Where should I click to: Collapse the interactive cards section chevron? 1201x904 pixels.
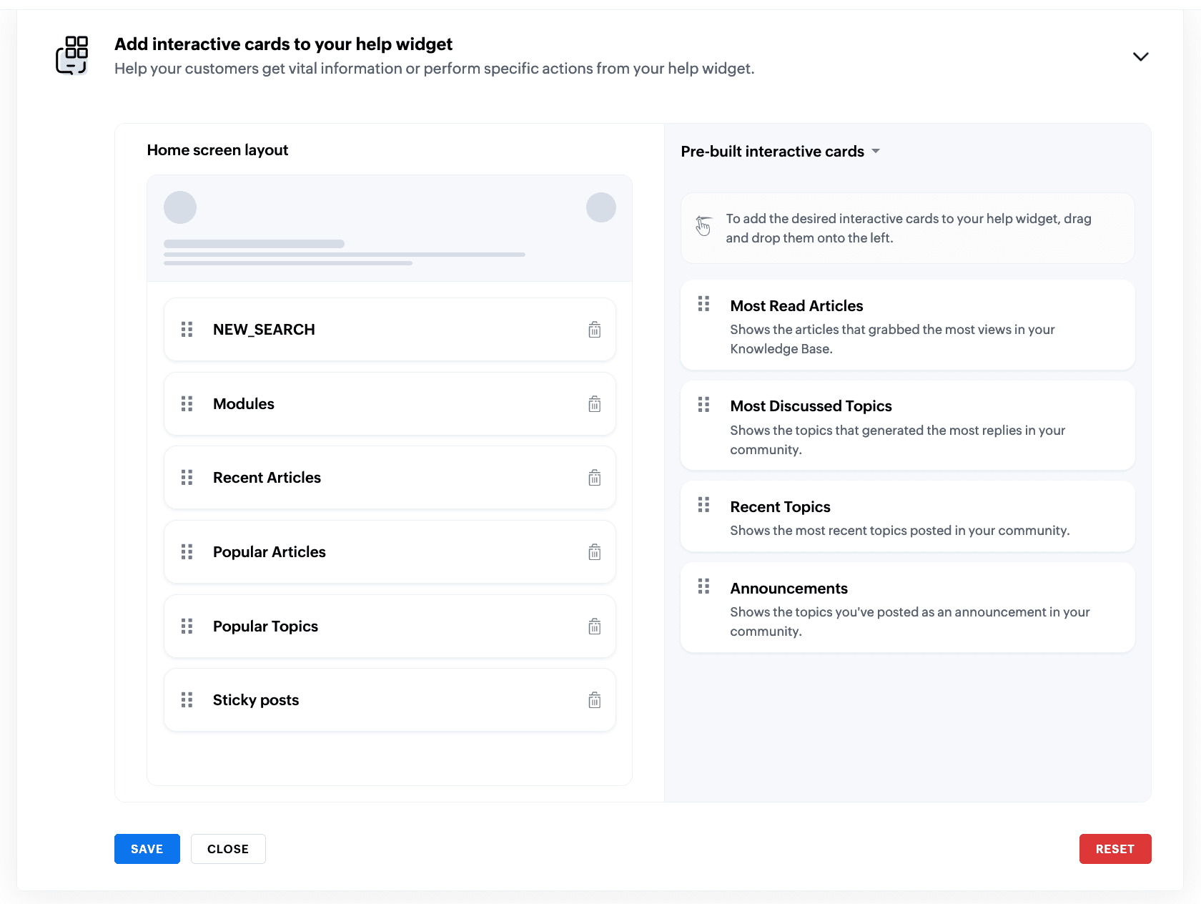click(1140, 56)
